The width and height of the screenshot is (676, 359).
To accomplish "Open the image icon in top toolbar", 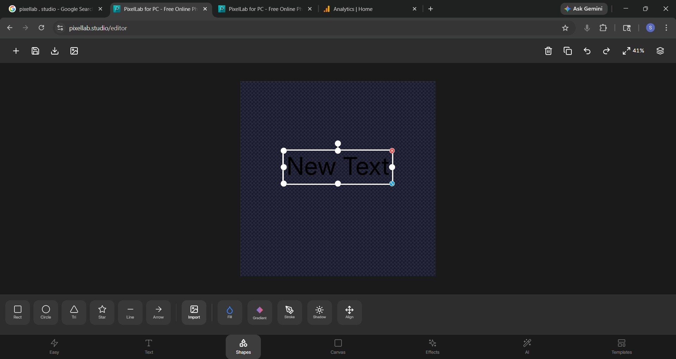I will click(74, 51).
